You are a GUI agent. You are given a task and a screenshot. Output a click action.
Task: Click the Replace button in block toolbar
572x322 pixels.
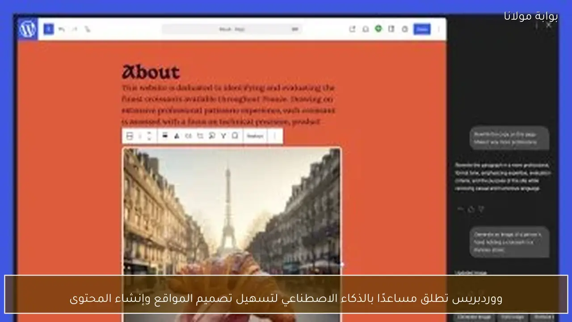[255, 136]
